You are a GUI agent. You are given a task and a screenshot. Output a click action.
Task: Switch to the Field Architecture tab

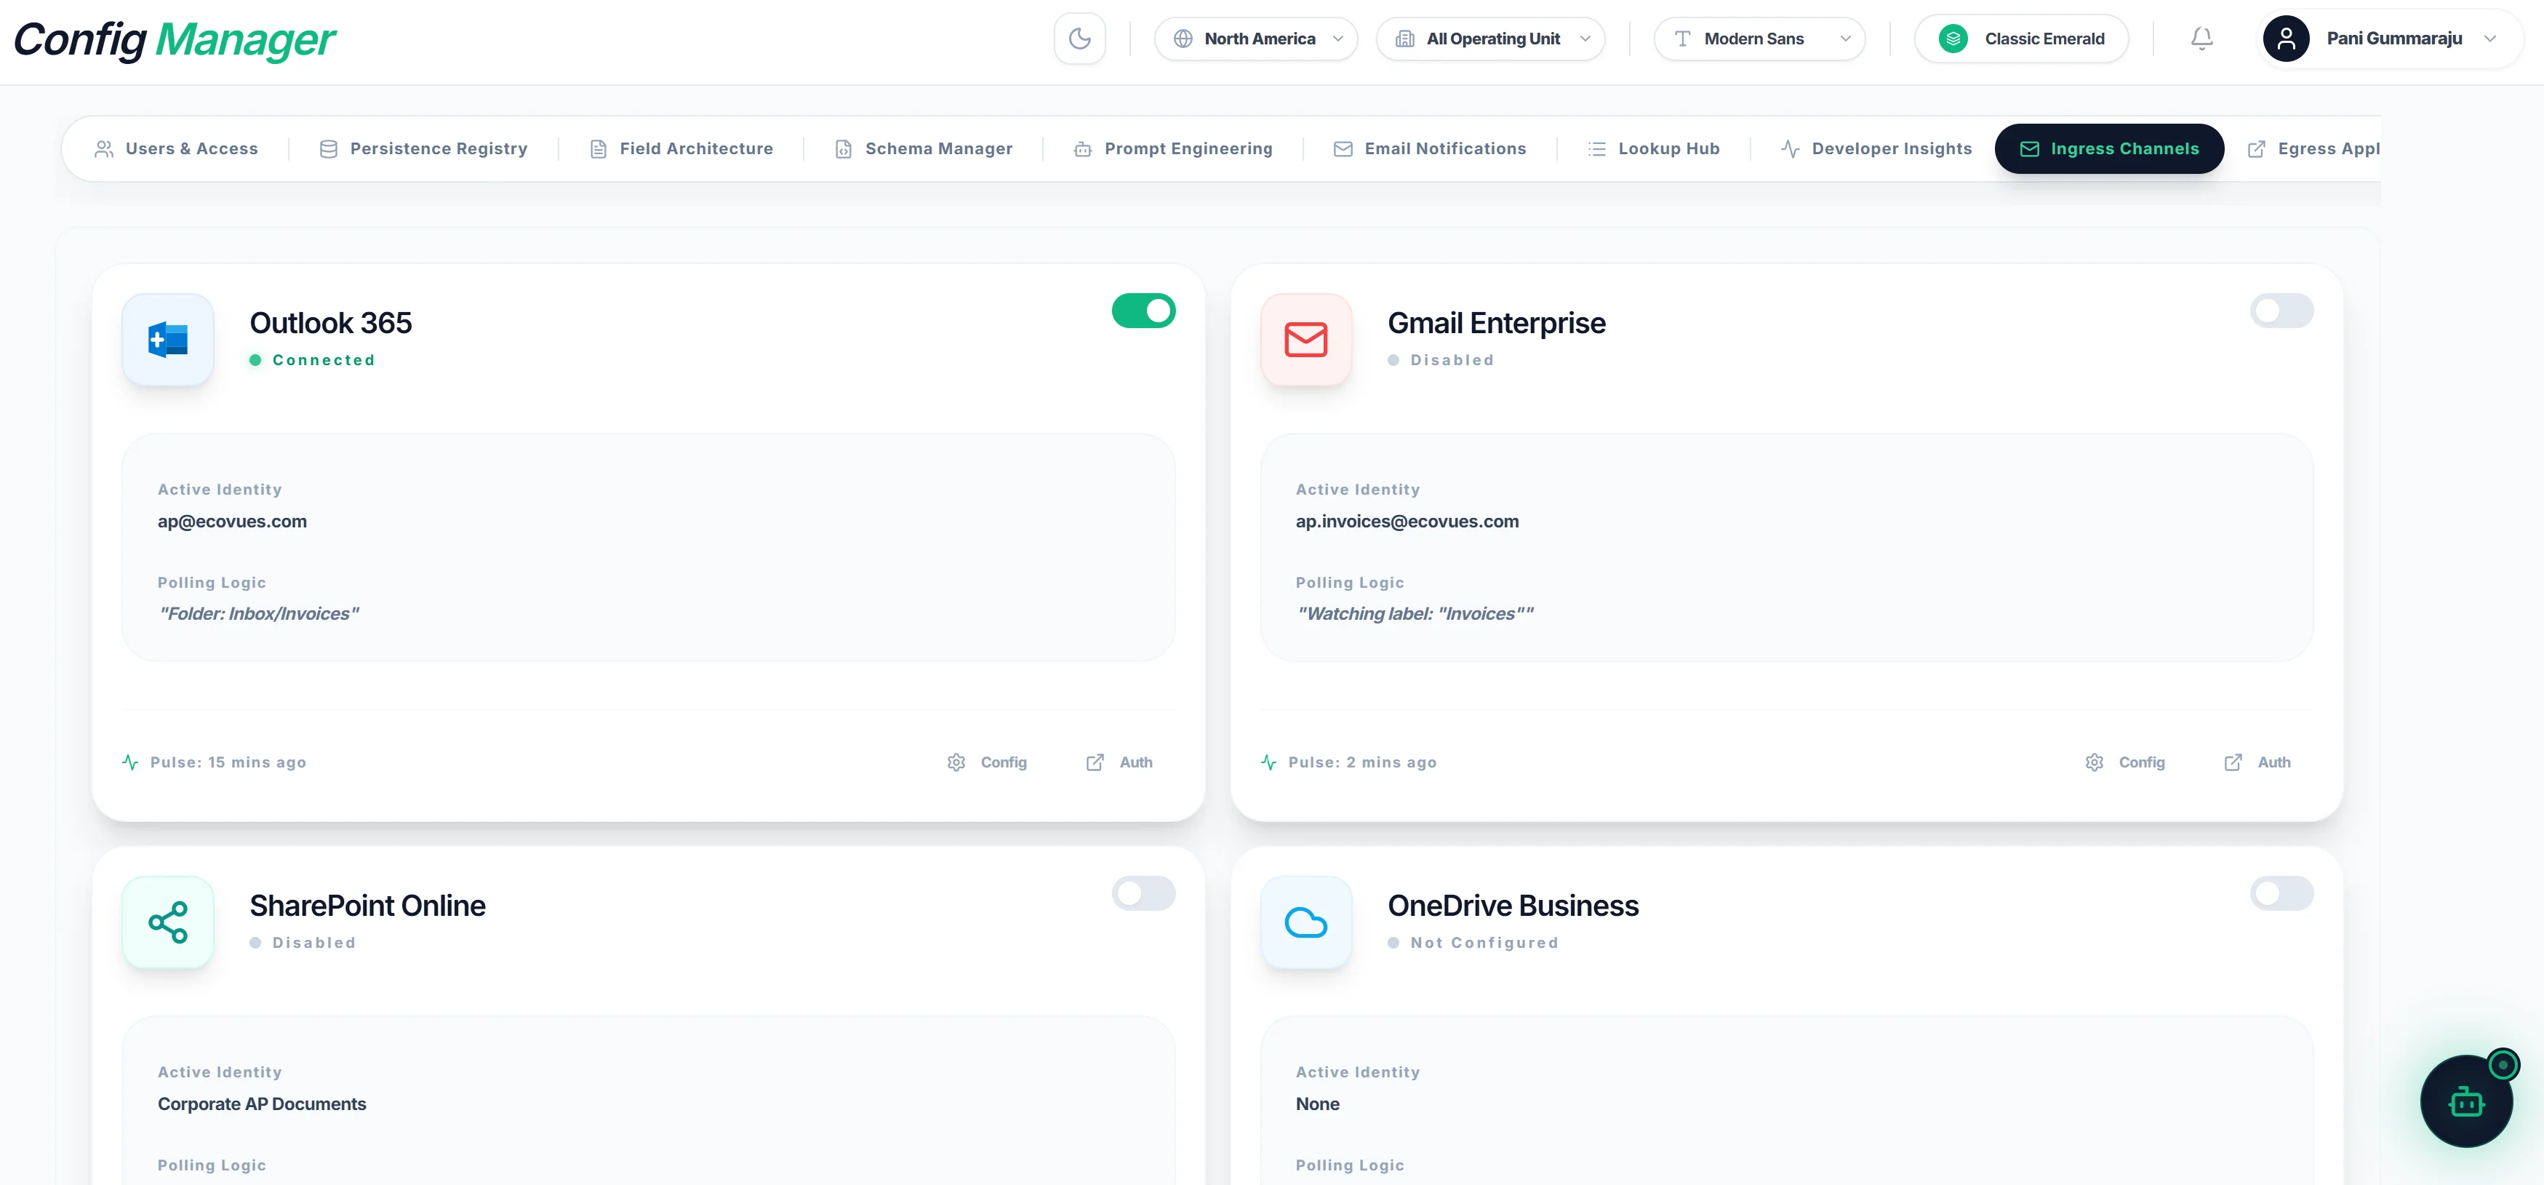coord(681,149)
